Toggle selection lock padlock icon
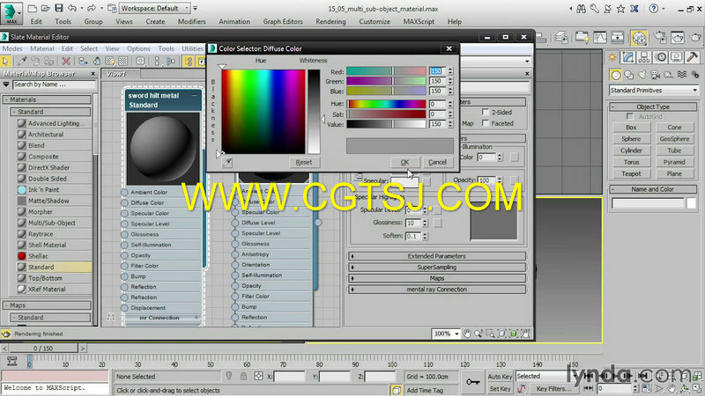 (x=243, y=377)
